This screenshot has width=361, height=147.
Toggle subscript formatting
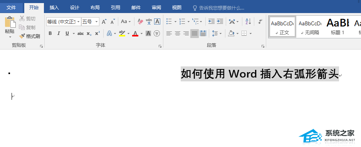tap(89, 34)
